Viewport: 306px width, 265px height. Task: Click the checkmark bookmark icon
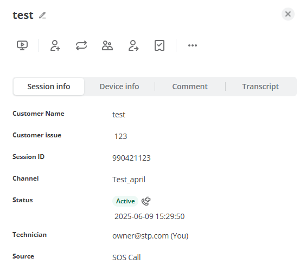[x=160, y=45]
